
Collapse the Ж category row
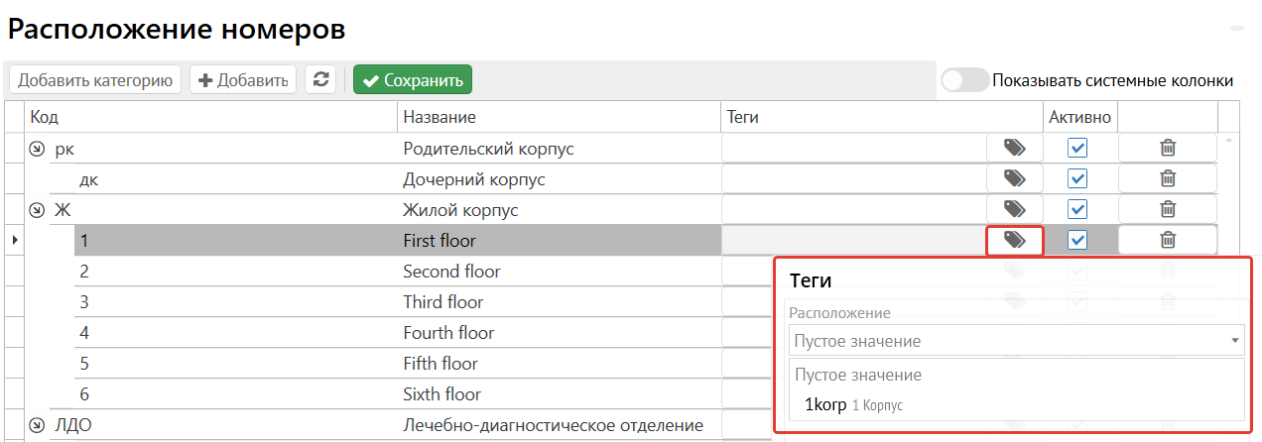tap(38, 210)
